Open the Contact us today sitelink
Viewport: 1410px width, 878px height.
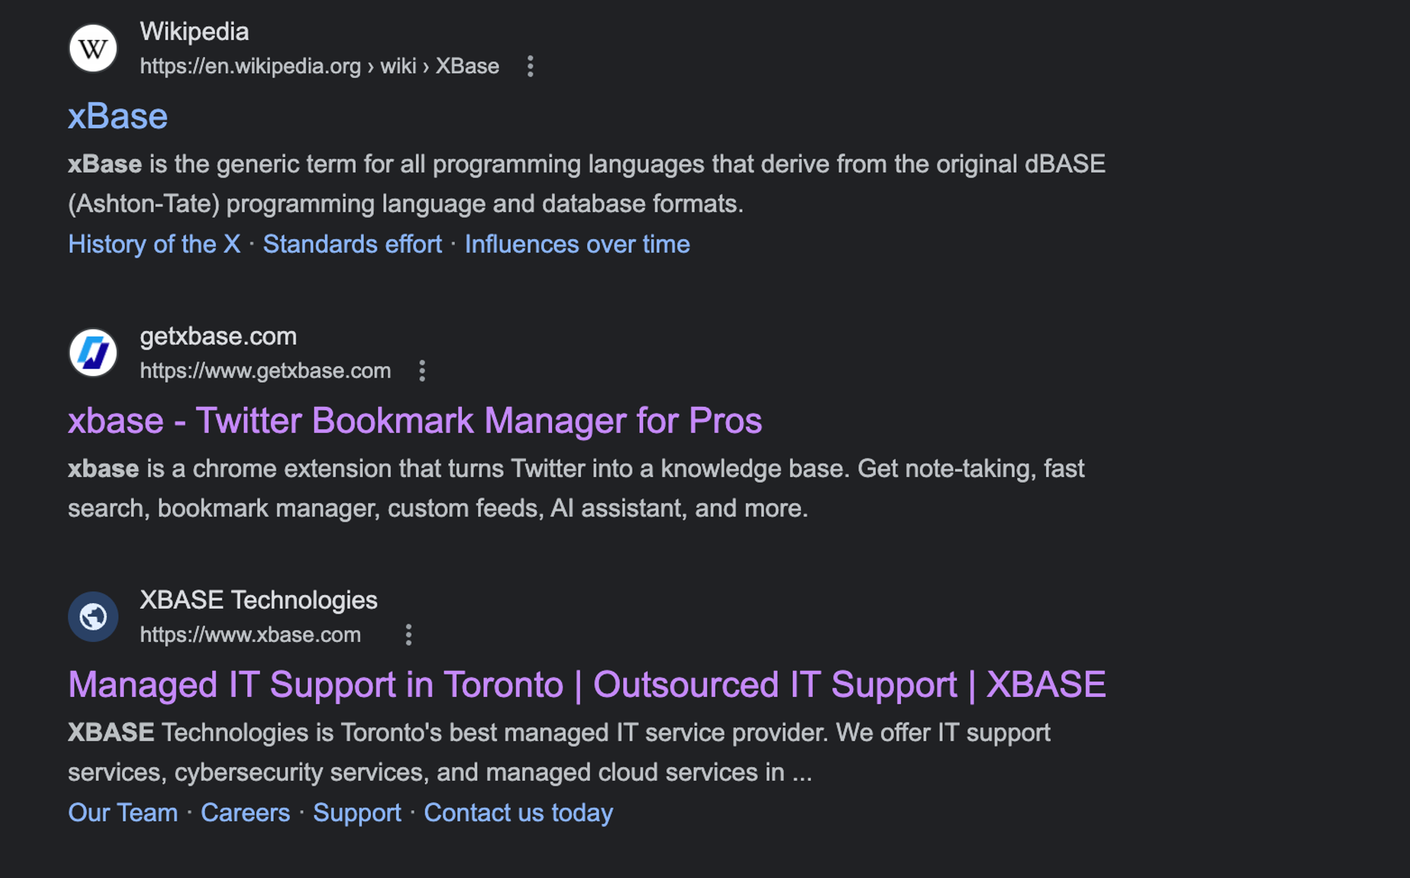pos(518,812)
